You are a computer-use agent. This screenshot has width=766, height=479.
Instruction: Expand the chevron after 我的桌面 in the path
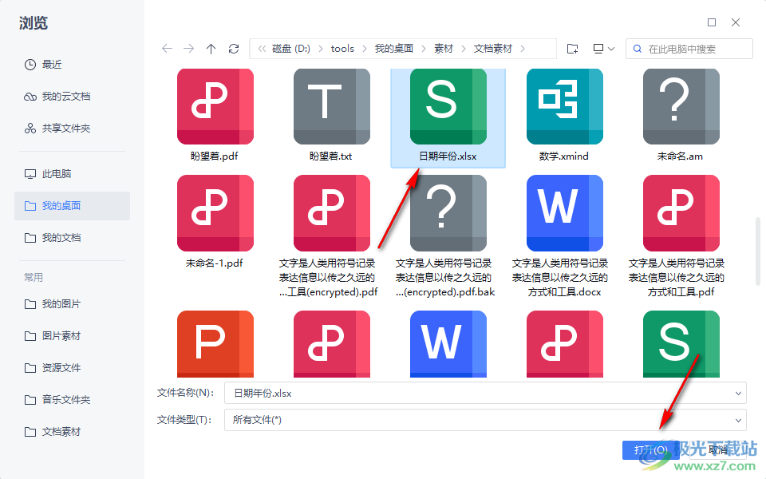click(424, 49)
